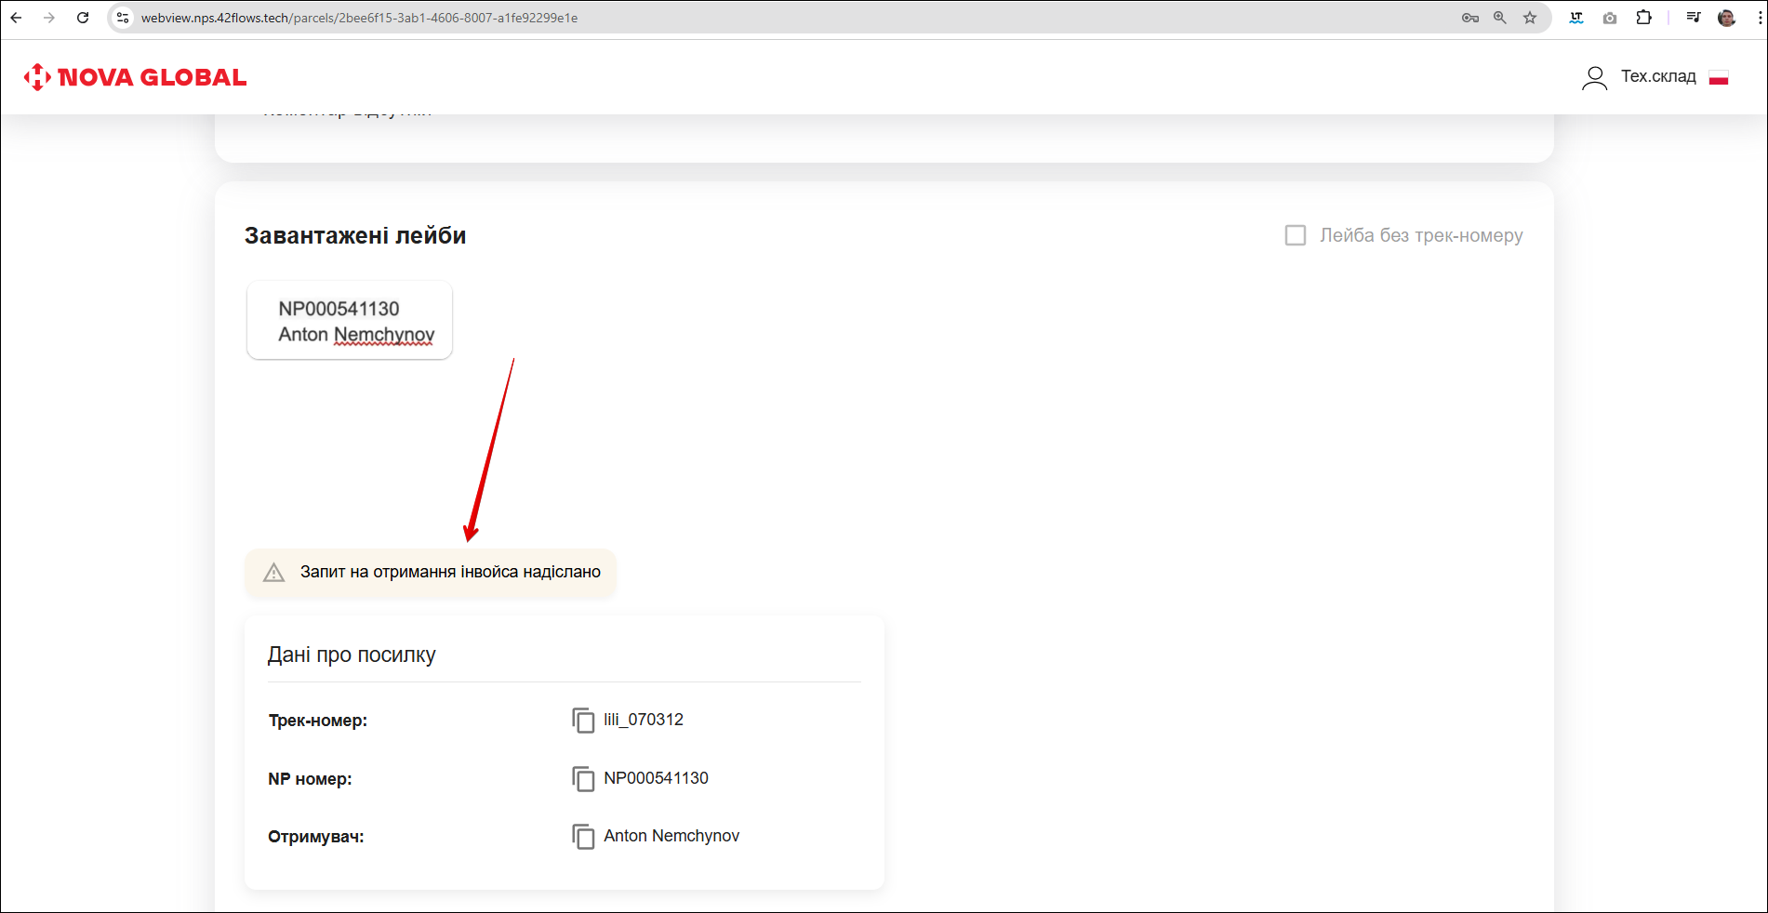This screenshot has height=913, width=1768.
Task: Click the Polish flag language selector
Action: (x=1719, y=77)
